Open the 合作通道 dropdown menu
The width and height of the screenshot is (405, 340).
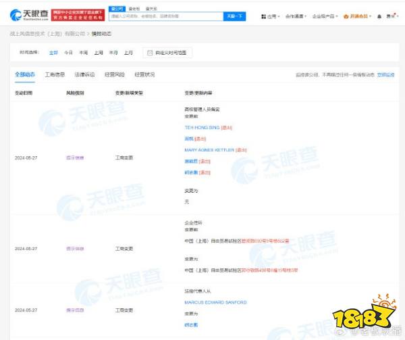[x=298, y=15]
